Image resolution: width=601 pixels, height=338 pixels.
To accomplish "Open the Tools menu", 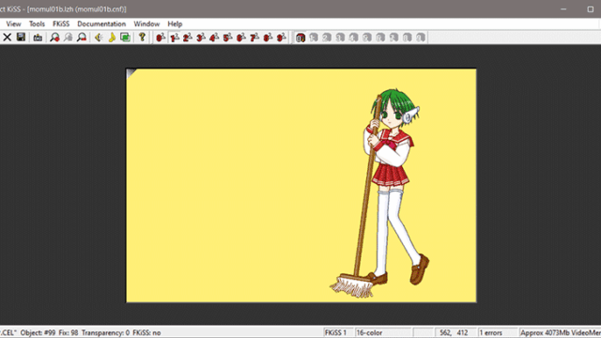I will coord(37,23).
